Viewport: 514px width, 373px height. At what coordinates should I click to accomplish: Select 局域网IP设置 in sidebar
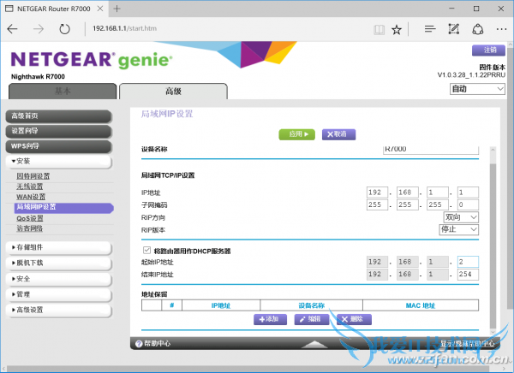click(x=64, y=208)
